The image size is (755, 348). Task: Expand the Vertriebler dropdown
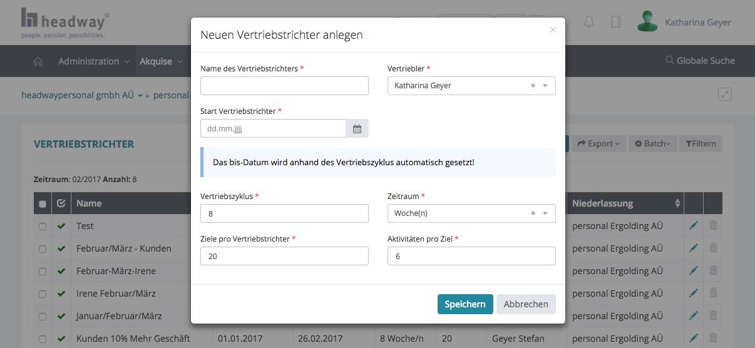pyautogui.click(x=545, y=86)
